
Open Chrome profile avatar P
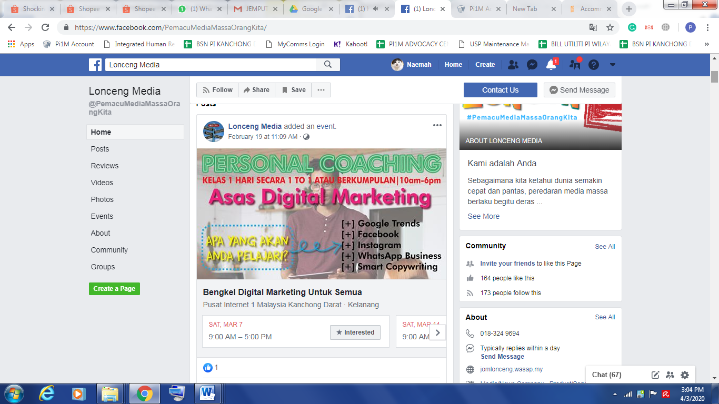click(x=690, y=27)
